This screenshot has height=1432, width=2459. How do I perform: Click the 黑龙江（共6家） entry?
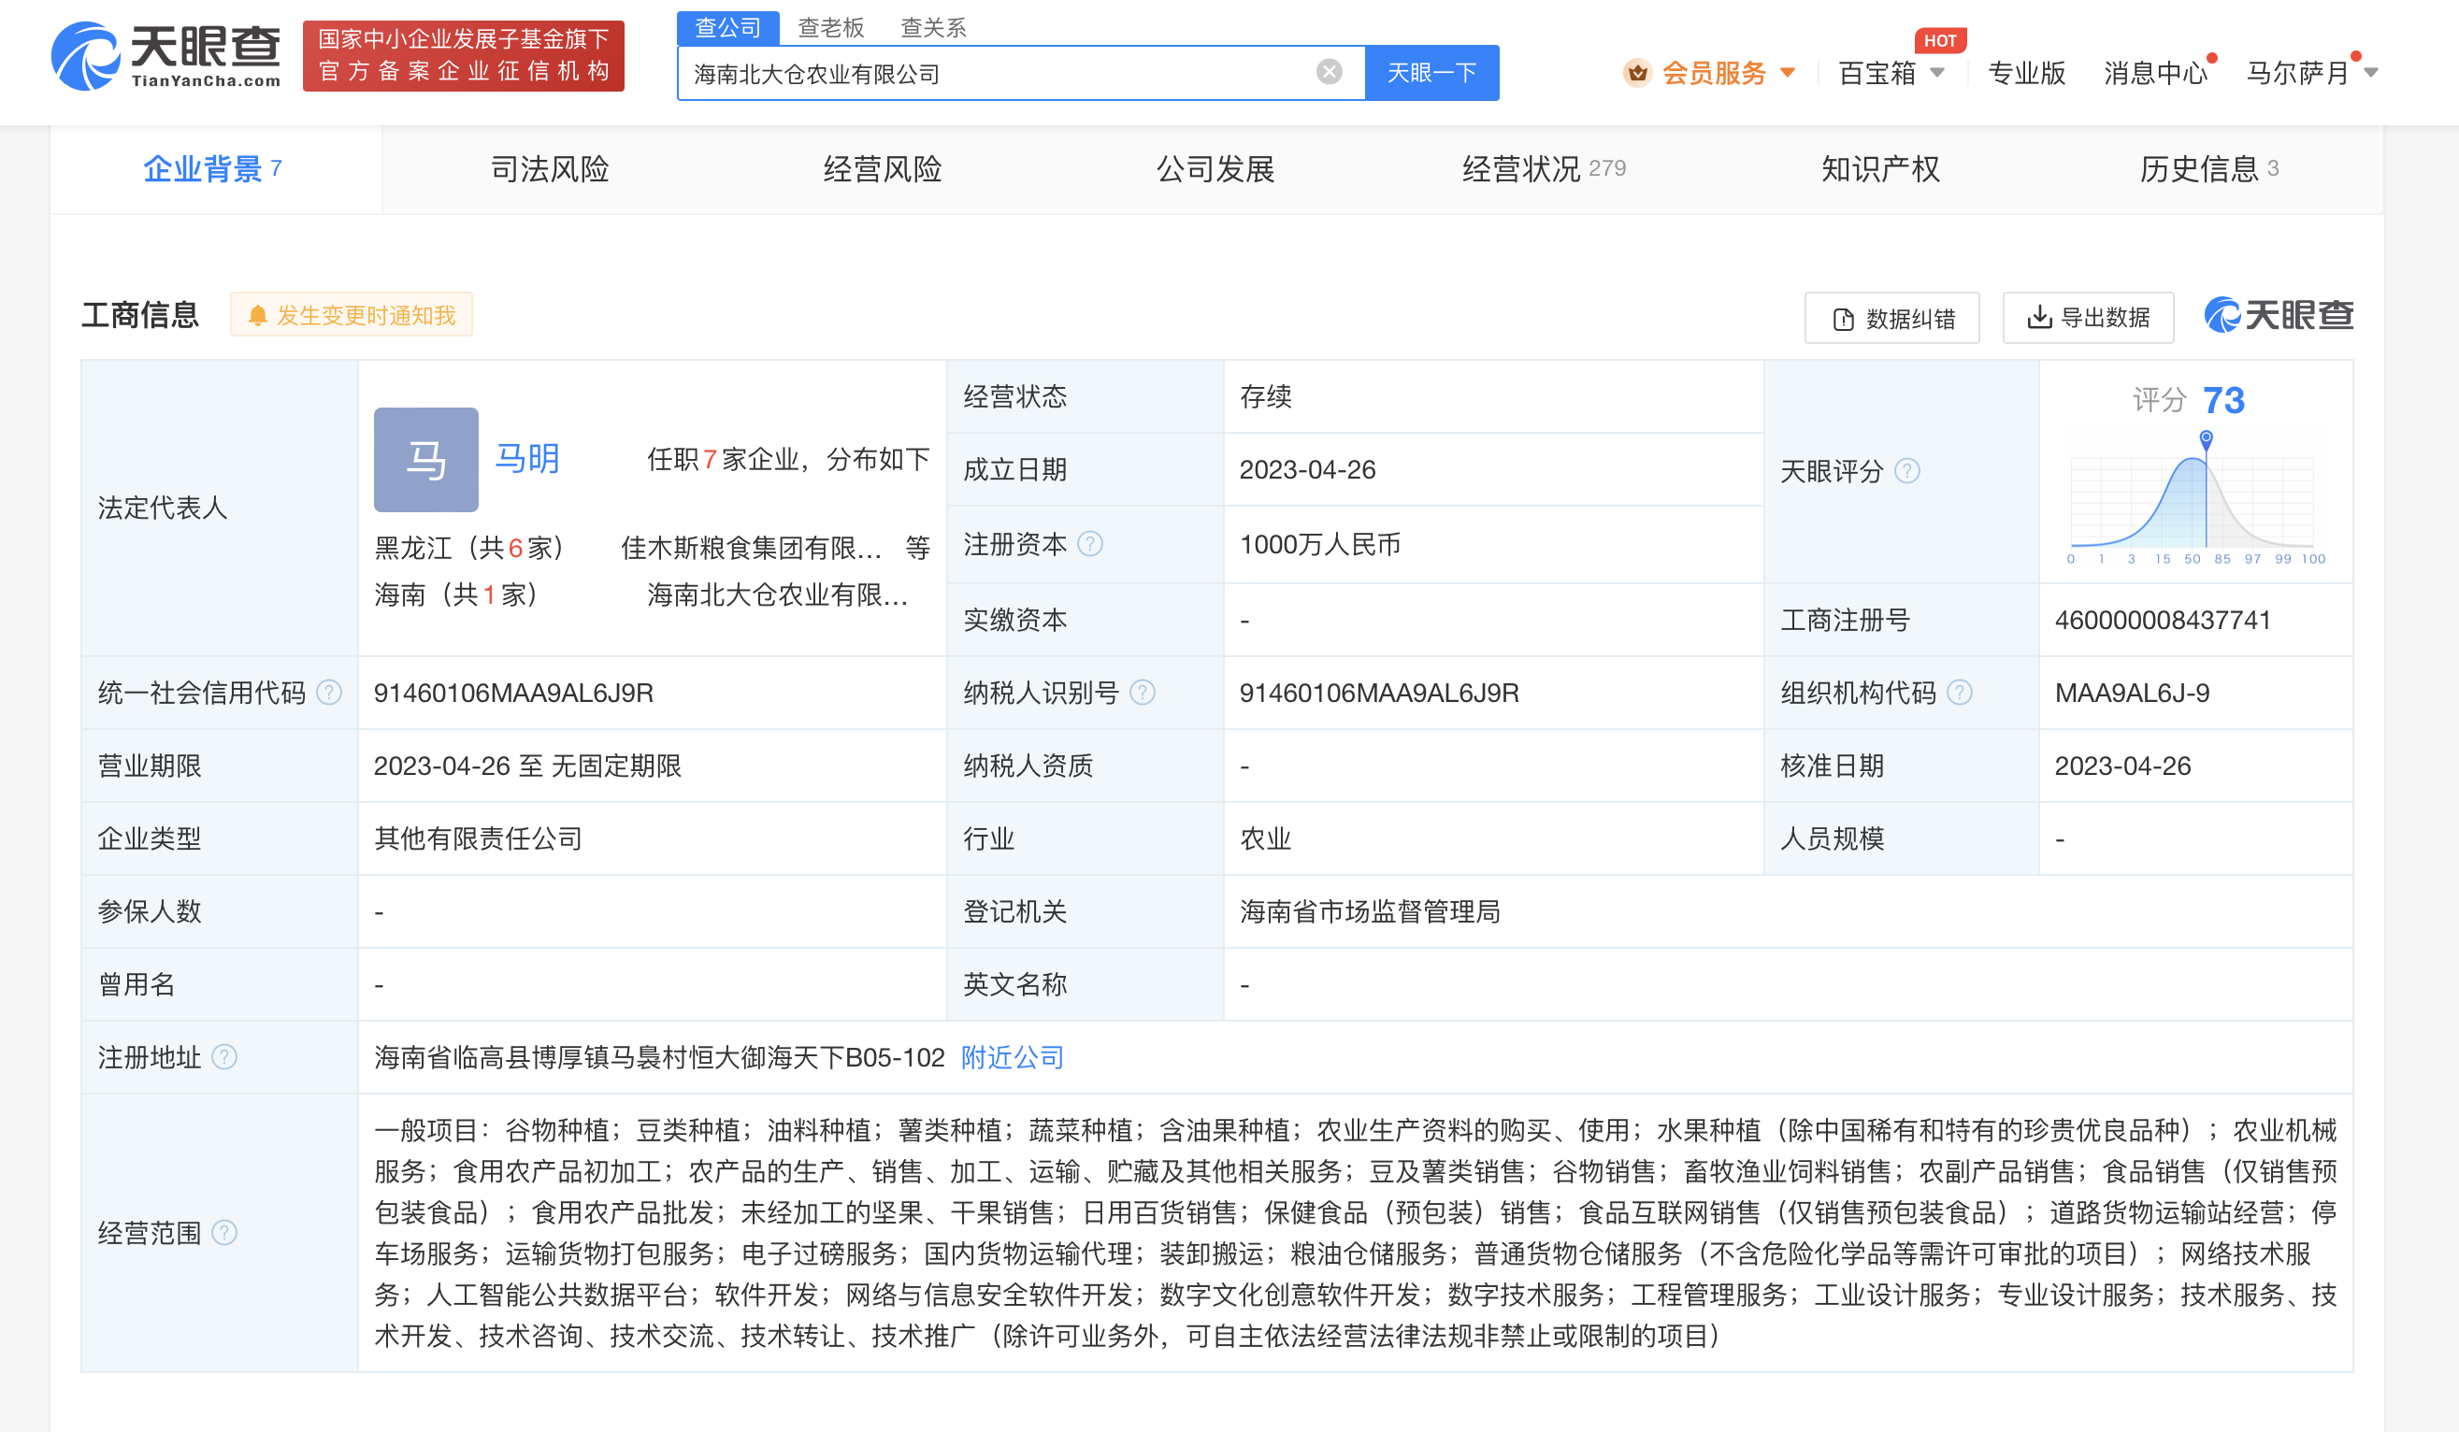coord(468,549)
